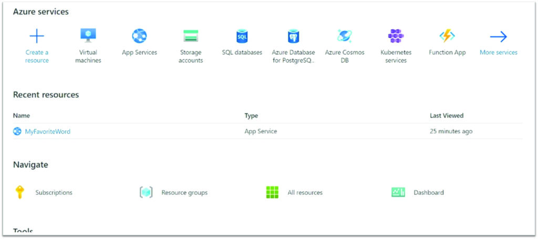Click the More services arrow icon
The width and height of the screenshot is (538, 239).
click(x=499, y=36)
